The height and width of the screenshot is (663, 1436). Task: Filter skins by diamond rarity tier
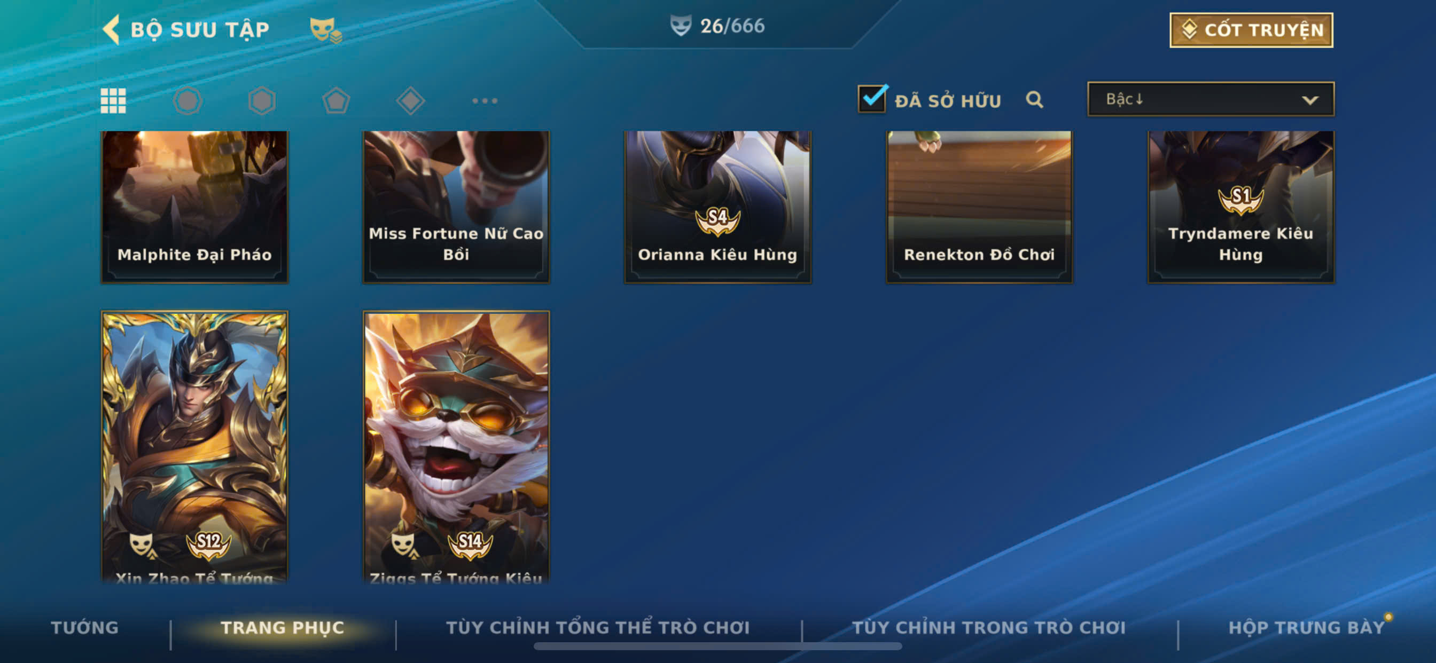(410, 101)
